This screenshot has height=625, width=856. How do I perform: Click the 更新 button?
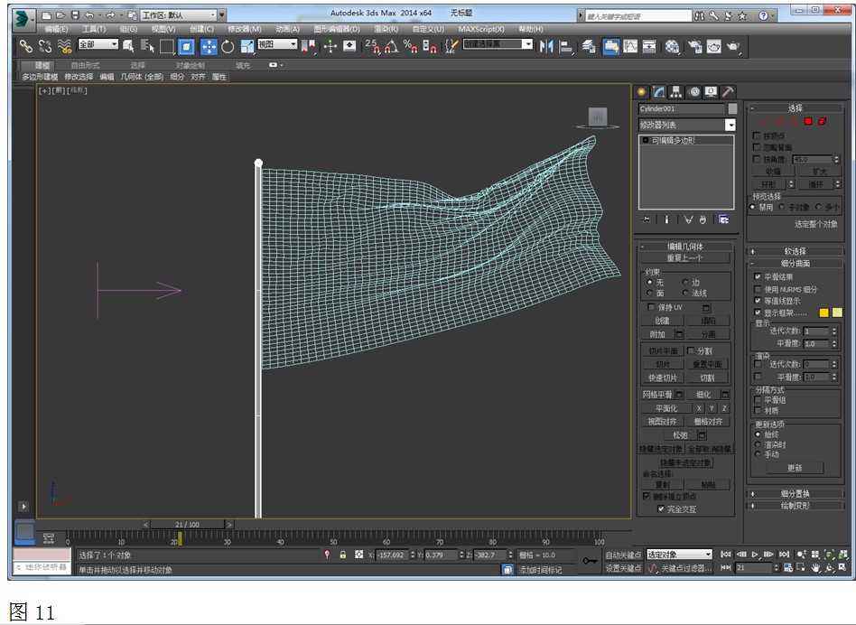[x=795, y=468]
